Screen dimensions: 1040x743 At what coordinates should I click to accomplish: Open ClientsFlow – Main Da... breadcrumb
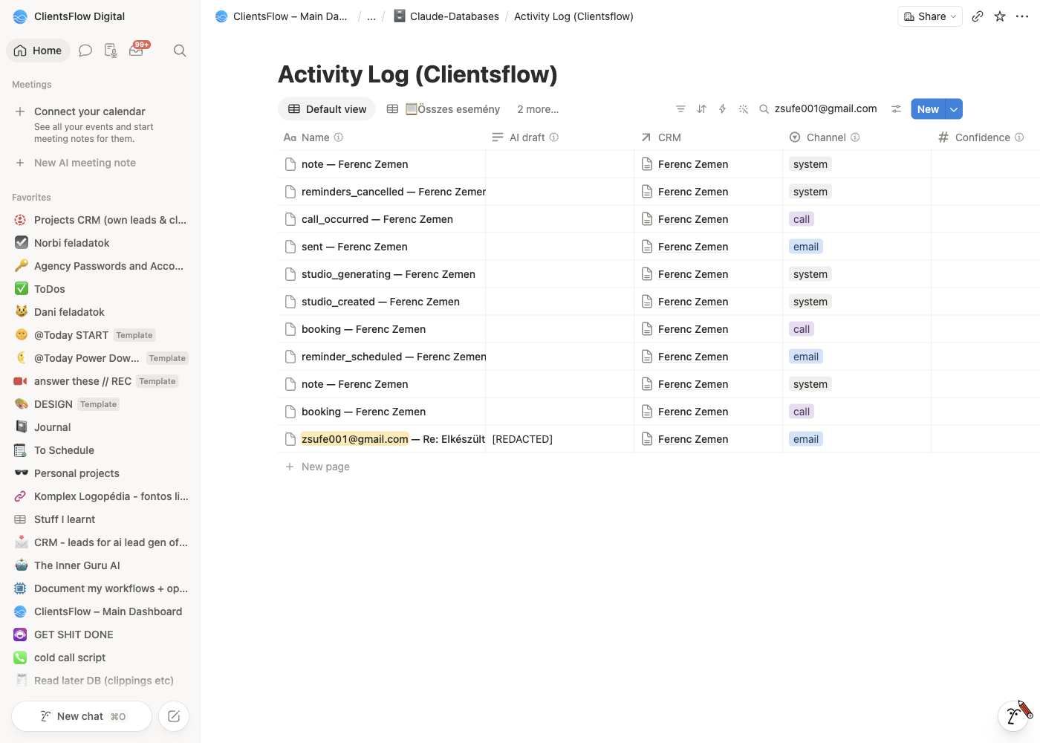pyautogui.click(x=281, y=16)
